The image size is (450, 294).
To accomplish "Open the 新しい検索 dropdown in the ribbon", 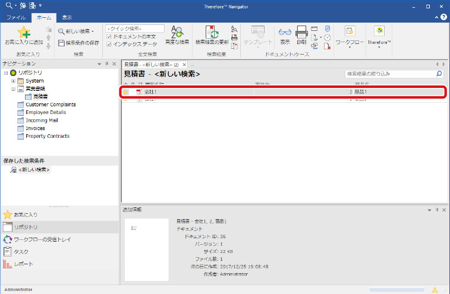I will (x=79, y=31).
